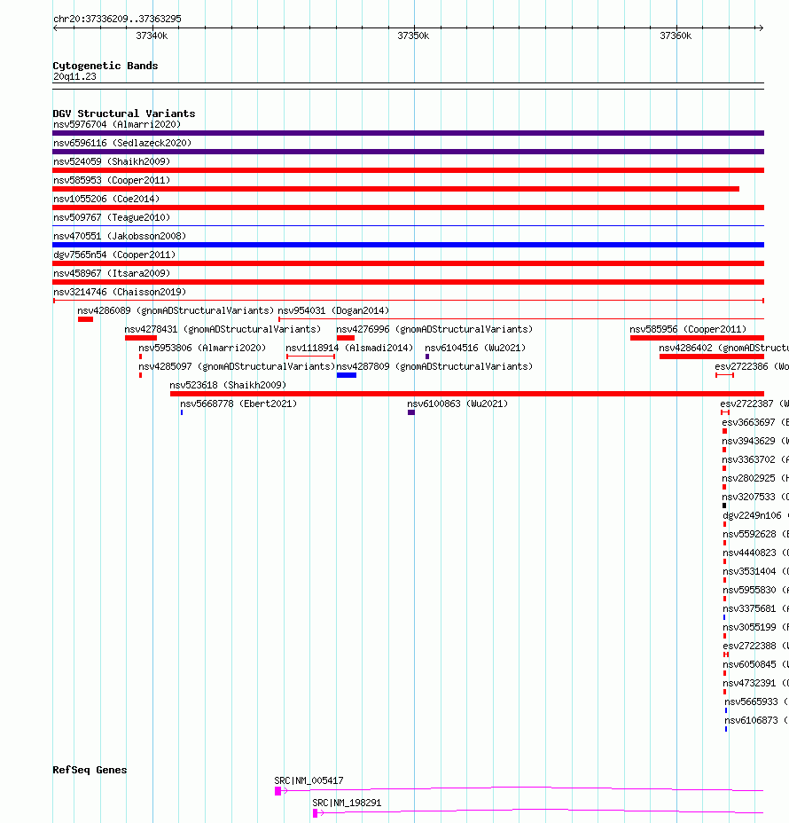Click nsv5668778 (Ebert2021) label
Viewport: 789px width, 823px height.
coord(238,404)
